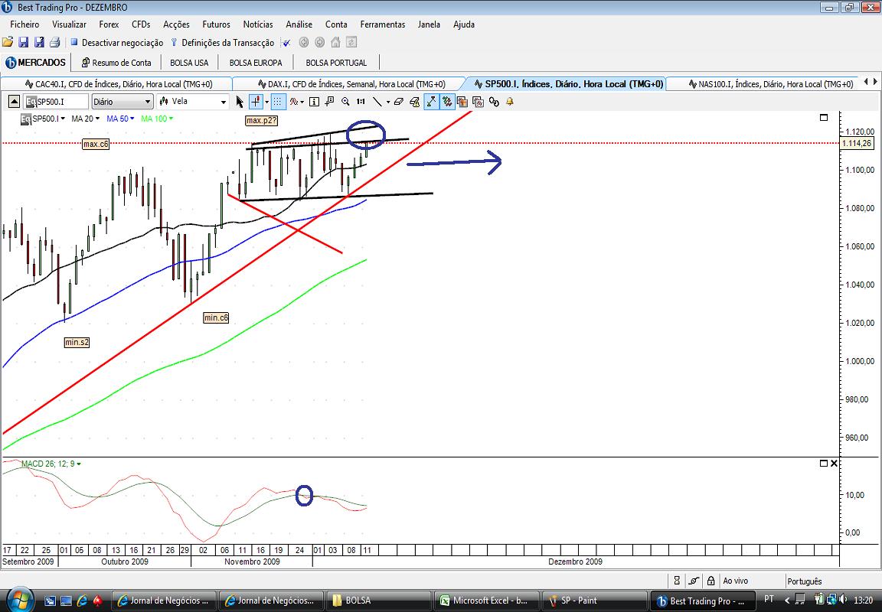Reset chart zoom with 1:1 icon
Viewport: 882px width, 612px height.
(361, 102)
